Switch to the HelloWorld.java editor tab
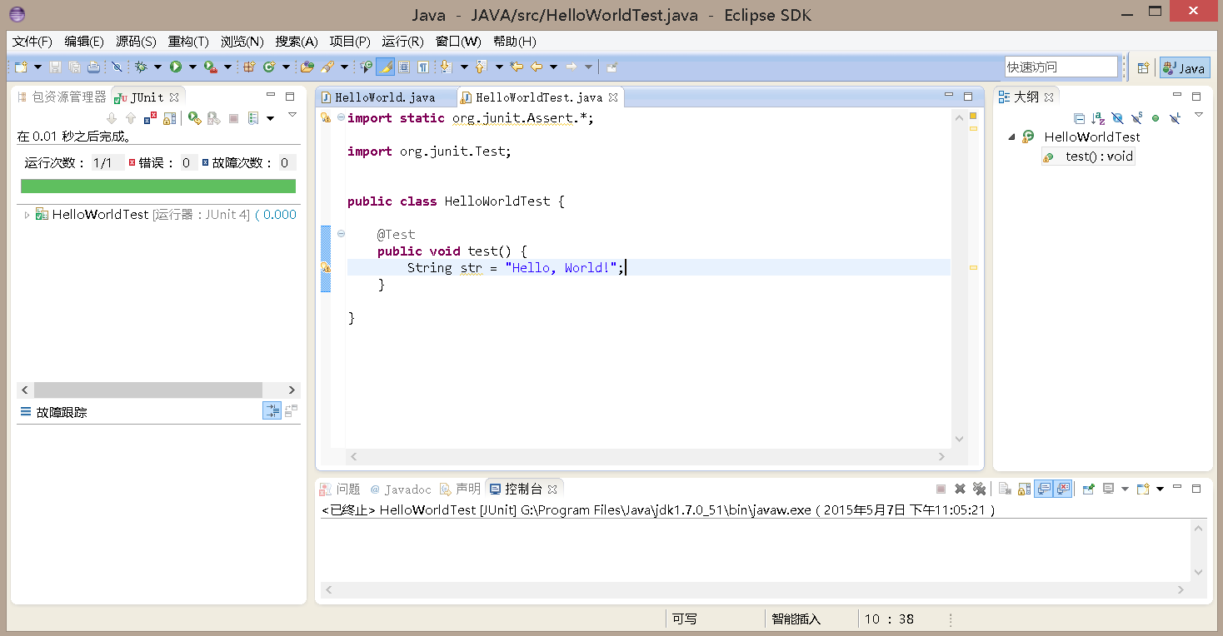The width and height of the screenshot is (1223, 636). point(384,97)
